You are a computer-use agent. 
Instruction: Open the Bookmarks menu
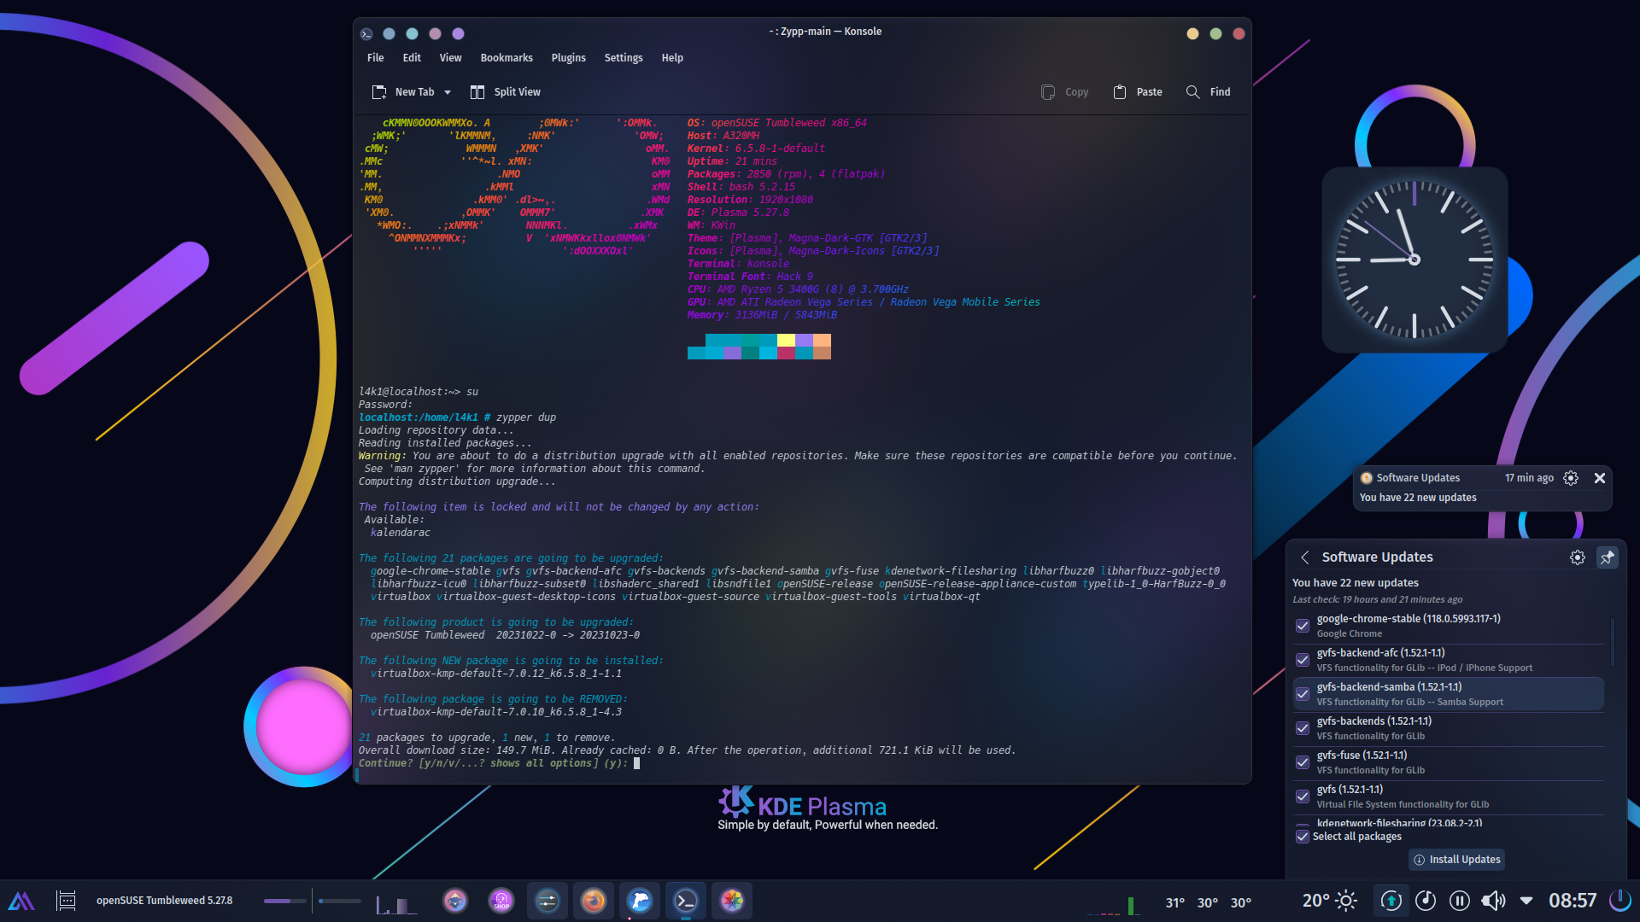click(x=507, y=58)
